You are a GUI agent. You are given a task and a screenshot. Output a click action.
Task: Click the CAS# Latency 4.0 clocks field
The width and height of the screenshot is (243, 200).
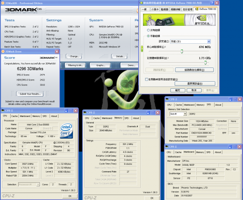click(x=128, y=152)
